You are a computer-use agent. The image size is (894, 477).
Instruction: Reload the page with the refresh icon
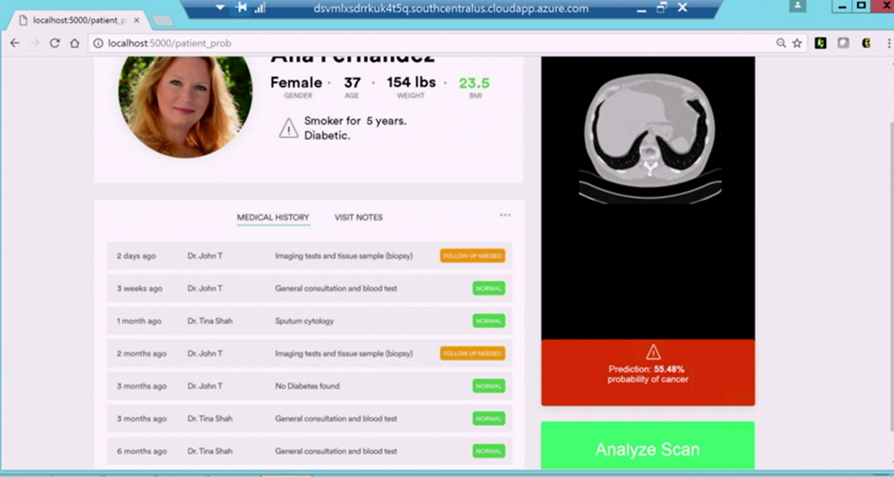click(x=55, y=44)
